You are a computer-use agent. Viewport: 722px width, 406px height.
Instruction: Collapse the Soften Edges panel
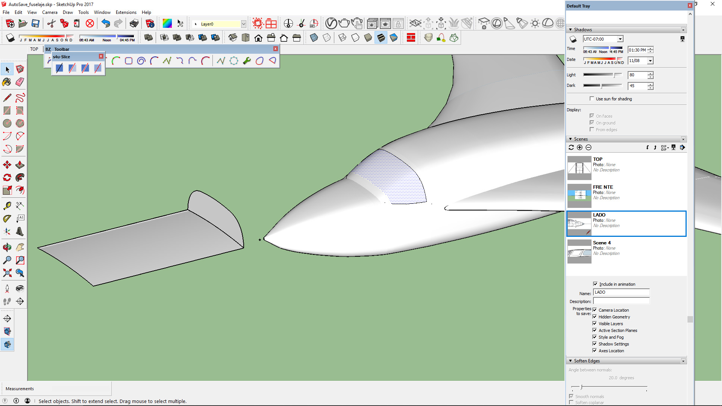(x=570, y=361)
